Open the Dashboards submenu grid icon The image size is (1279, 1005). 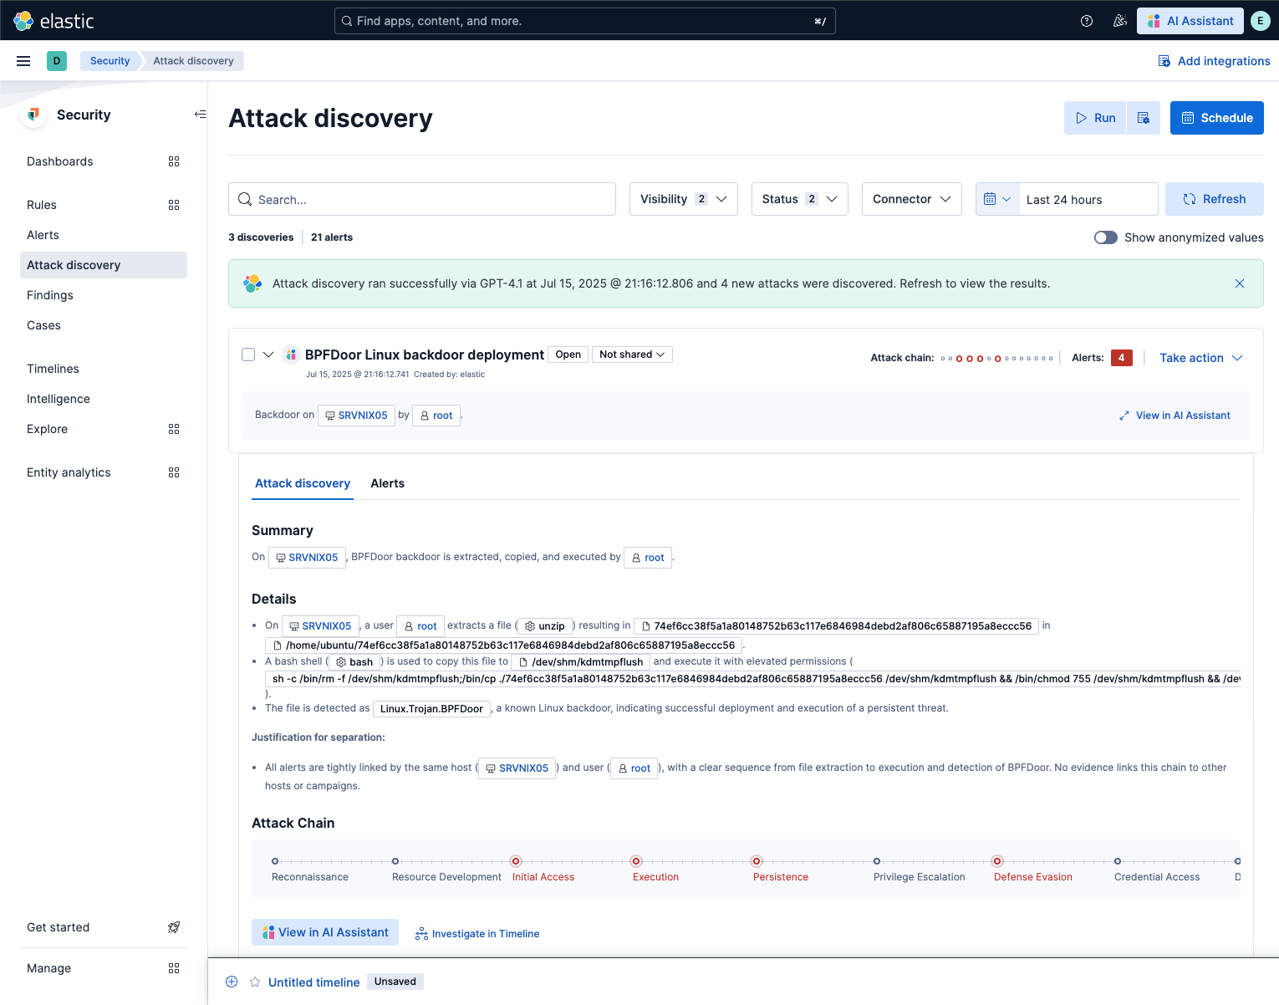click(174, 161)
